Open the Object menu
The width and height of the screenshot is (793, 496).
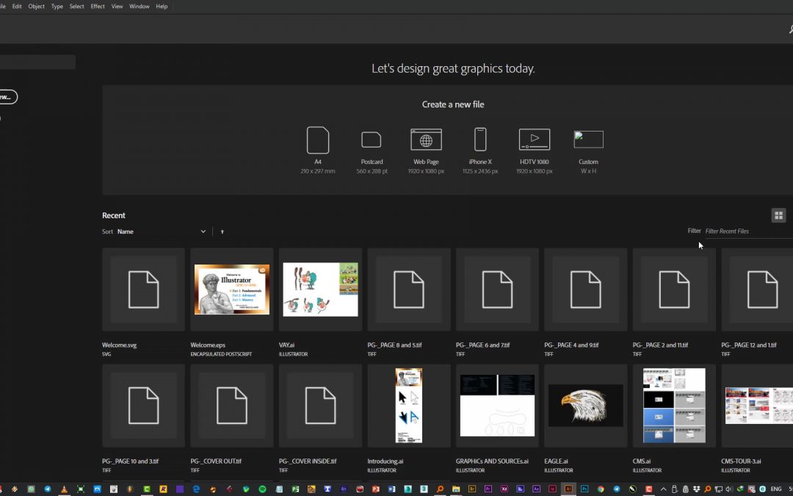click(36, 6)
